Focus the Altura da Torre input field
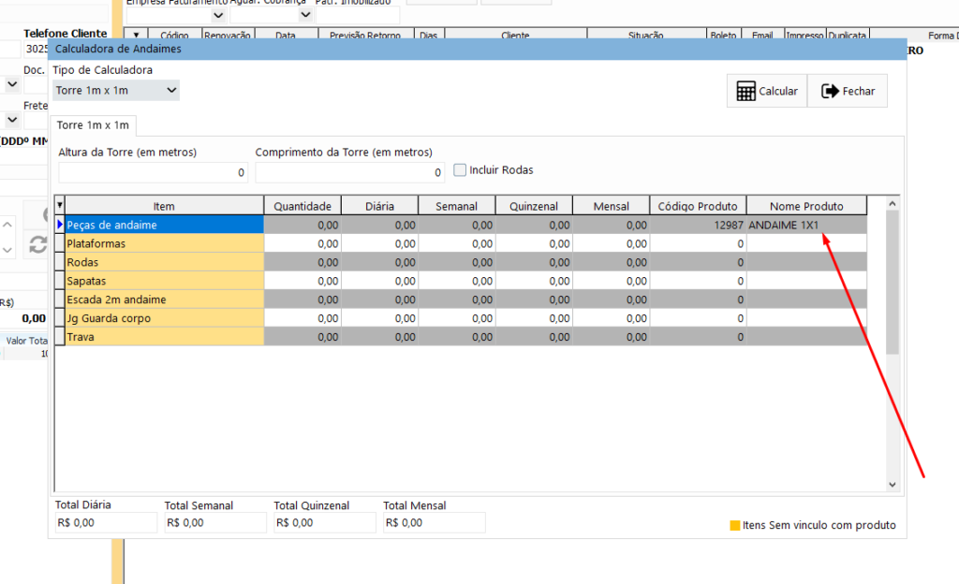Image resolution: width=959 pixels, height=584 pixels. (153, 172)
